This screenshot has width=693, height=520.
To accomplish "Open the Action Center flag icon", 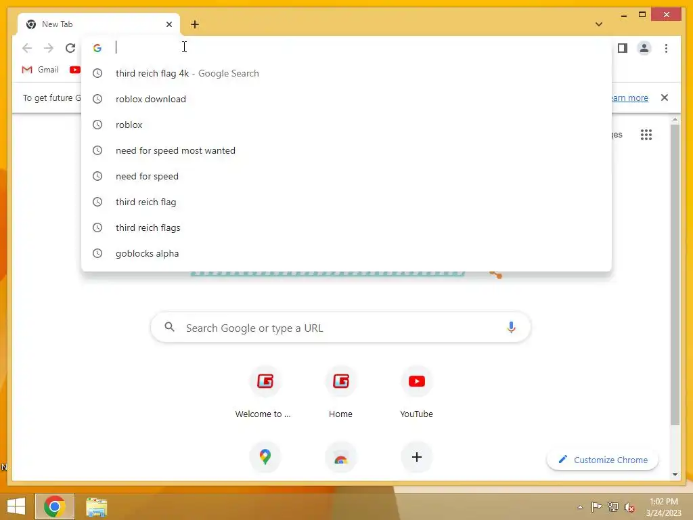I will [x=596, y=506].
